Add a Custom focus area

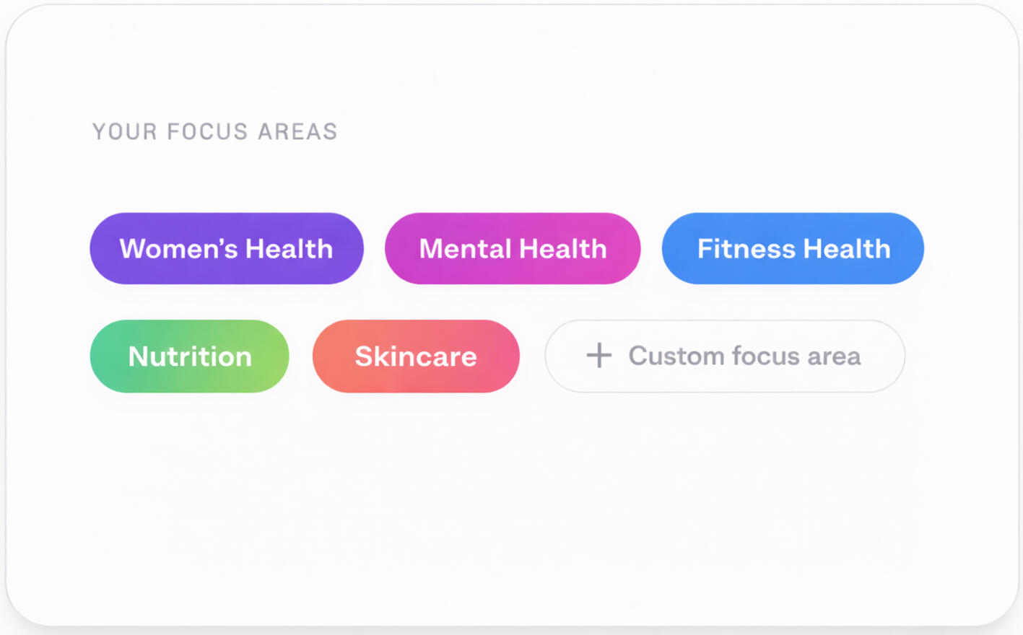coord(724,356)
